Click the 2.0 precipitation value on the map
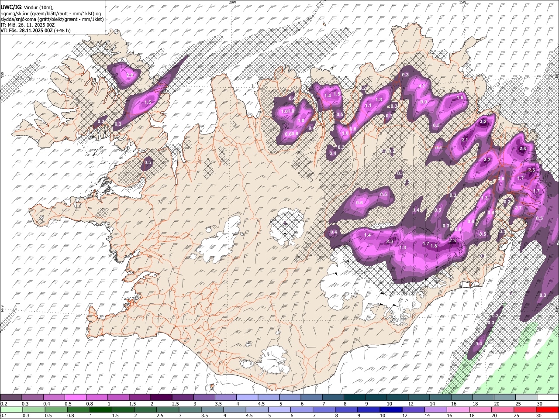The width and height of the screenshot is (559, 419). (x=390, y=241)
